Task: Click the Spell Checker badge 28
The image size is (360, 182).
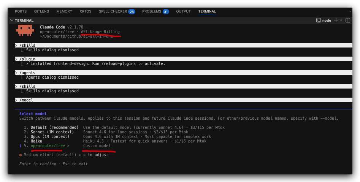Action: (x=132, y=11)
